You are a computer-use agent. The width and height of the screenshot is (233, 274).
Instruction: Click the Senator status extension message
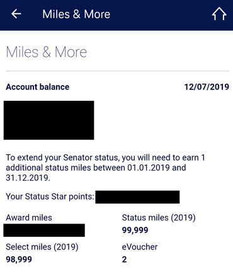(105, 168)
